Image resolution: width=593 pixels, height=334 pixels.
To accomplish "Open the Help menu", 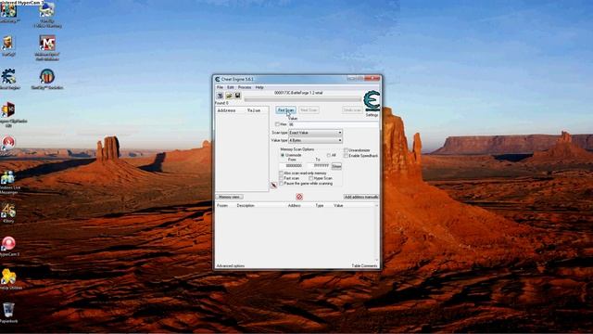I will pyautogui.click(x=259, y=87).
